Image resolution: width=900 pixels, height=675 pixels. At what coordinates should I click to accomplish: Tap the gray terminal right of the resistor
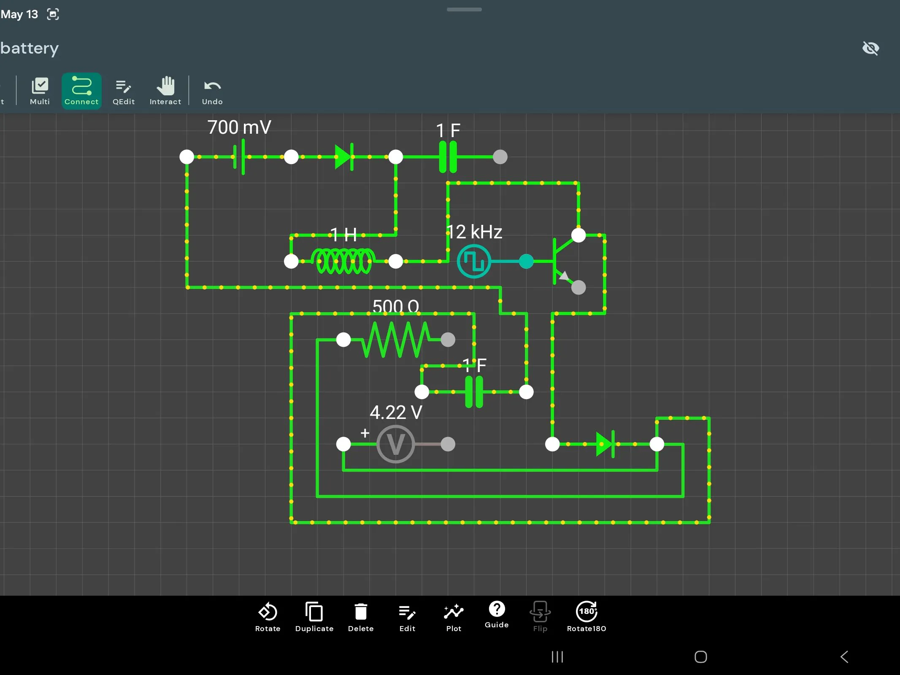pos(448,340)
